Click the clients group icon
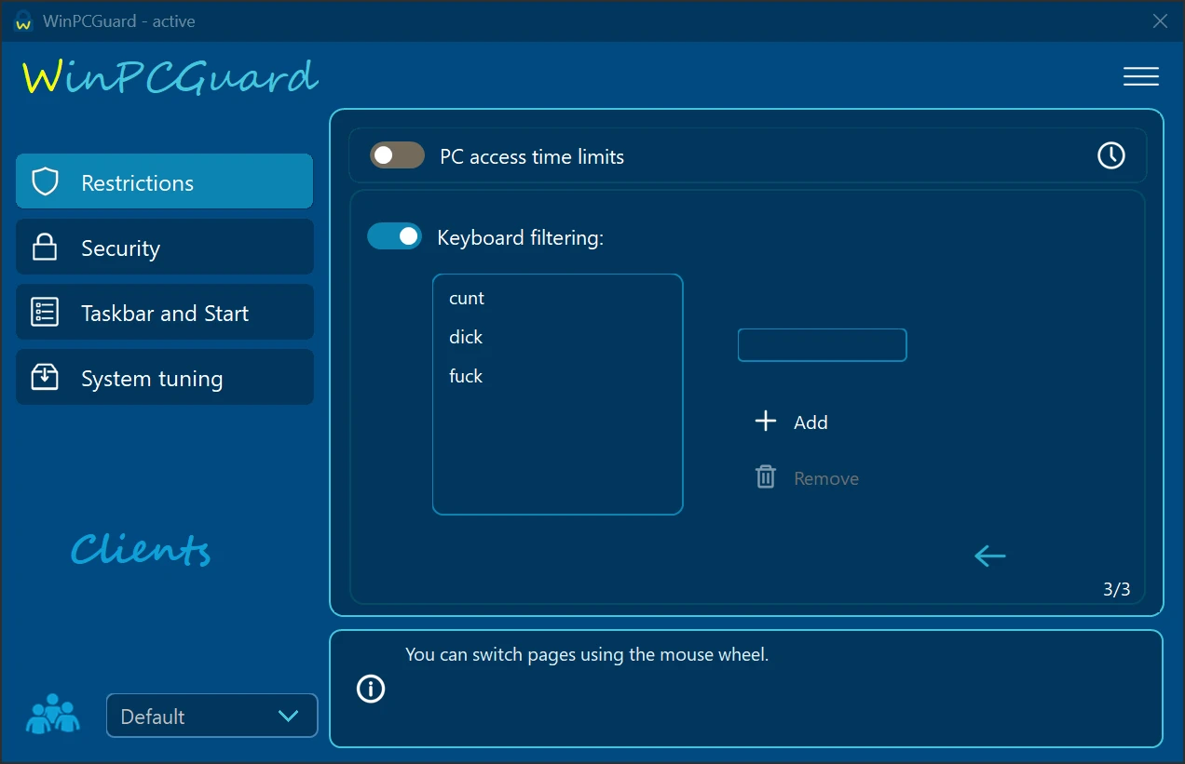 (52, 714)
